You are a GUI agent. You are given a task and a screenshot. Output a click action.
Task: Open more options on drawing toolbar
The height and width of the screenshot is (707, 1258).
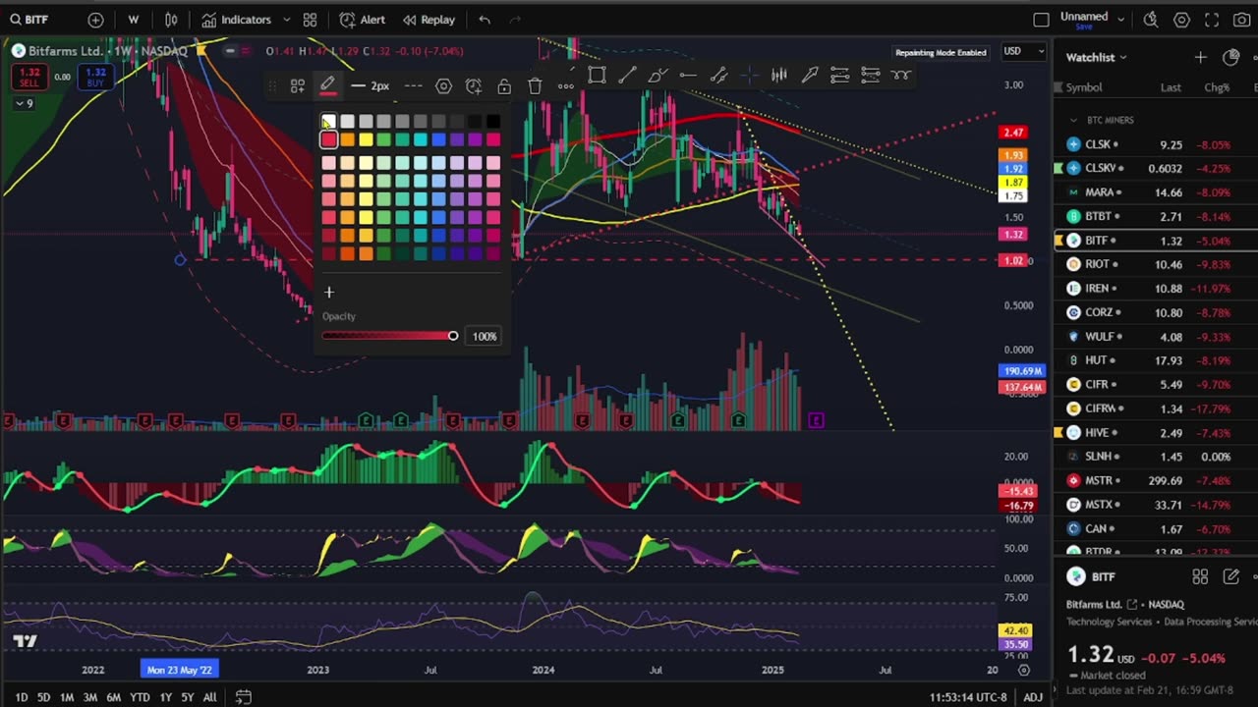(x=565, y=86)
